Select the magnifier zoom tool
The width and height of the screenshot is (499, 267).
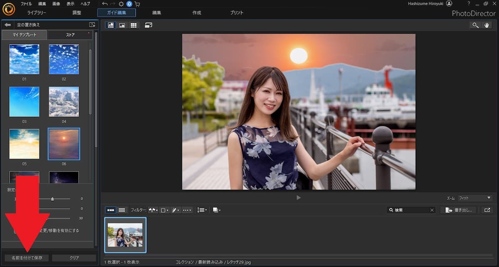(x=475, y=25)
